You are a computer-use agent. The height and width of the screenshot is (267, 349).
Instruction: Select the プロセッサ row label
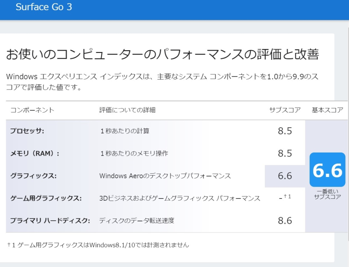coord(27,131)
